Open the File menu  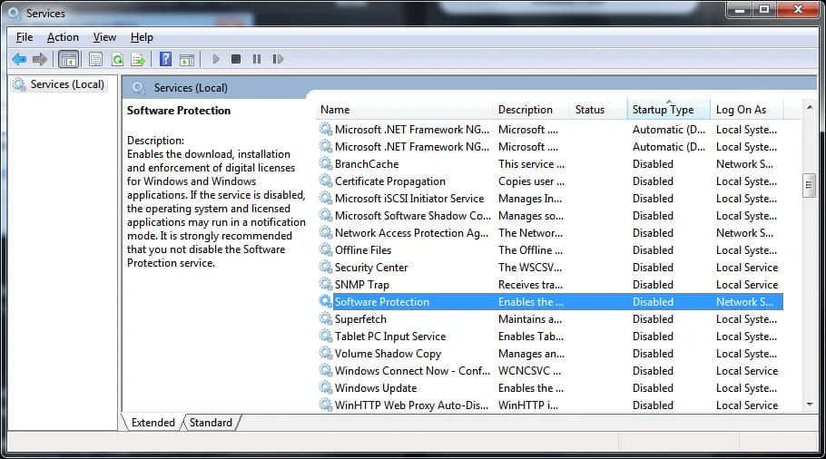(x=25, y=37)
